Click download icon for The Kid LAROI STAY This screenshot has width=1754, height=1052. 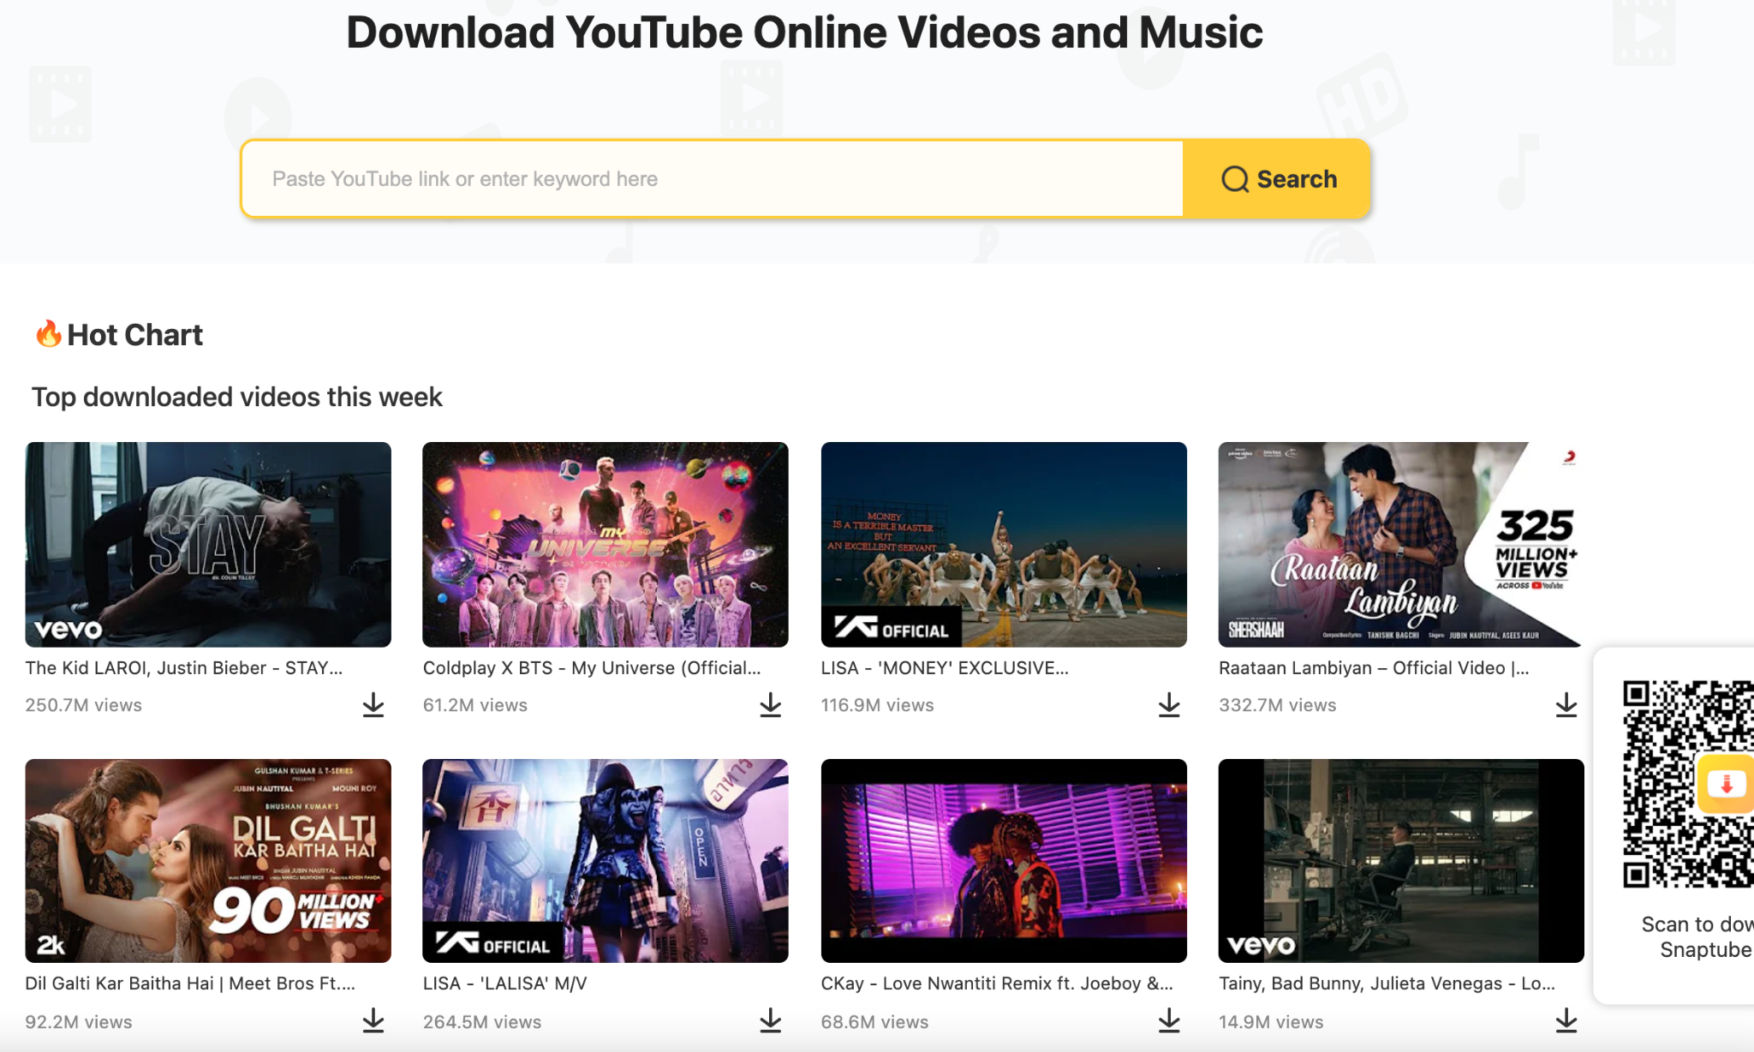click(373, 705)
